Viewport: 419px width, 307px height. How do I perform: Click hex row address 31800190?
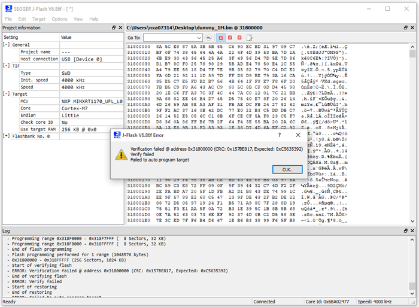[139, 192]
